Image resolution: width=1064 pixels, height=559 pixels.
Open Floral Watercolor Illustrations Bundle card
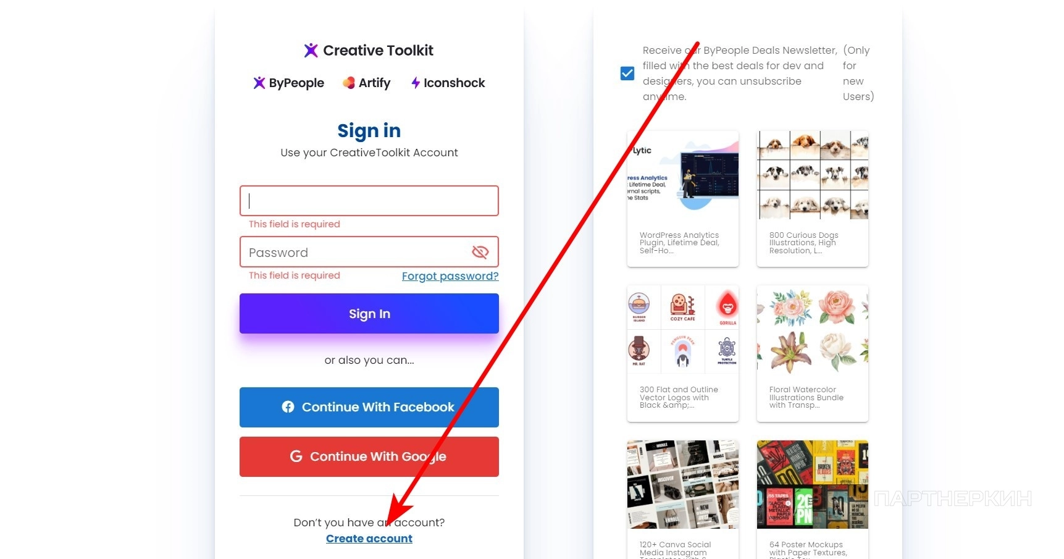(813, 353)
